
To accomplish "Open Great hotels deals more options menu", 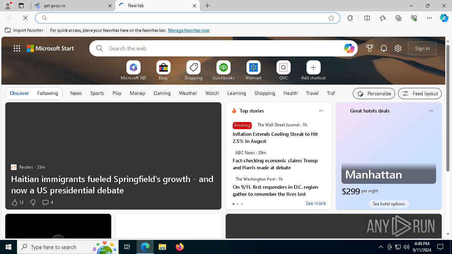I will click(431, 111).
